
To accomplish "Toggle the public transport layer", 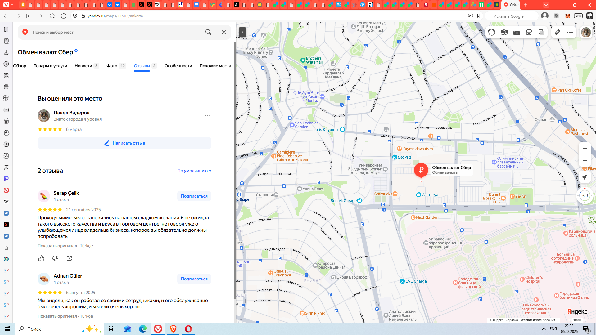I will (x=529, y=32).
